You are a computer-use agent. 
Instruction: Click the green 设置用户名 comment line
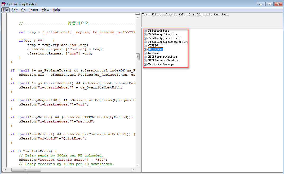point(77,23)
